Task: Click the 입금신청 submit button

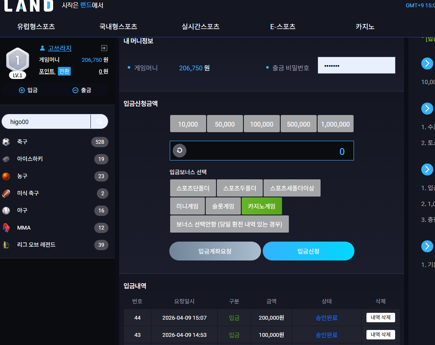Action: tap(308, 251)
